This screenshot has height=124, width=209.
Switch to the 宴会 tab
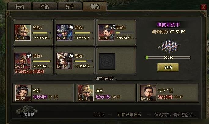point(70,6)
